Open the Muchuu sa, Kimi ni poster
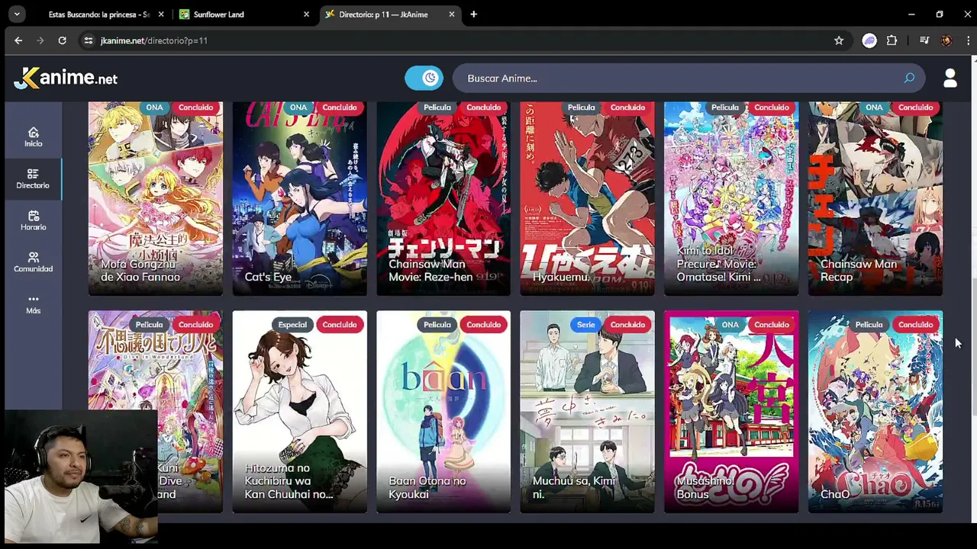 [x=587, y=412]
